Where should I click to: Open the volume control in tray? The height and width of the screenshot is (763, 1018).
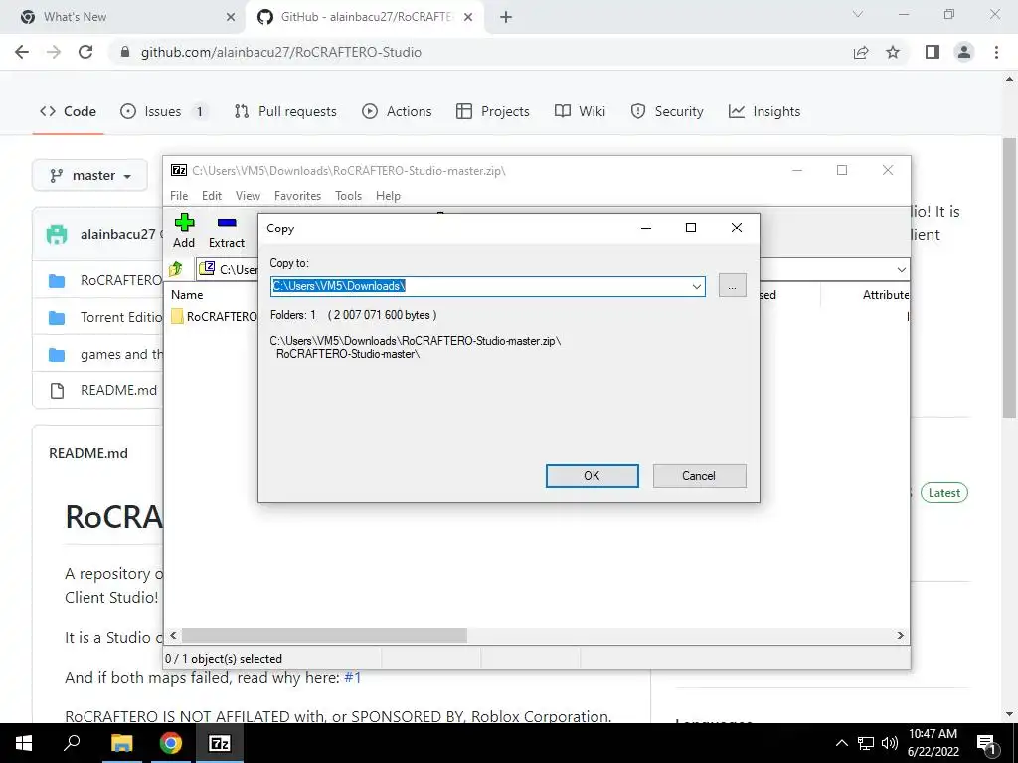(890, 743)
